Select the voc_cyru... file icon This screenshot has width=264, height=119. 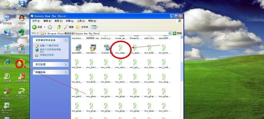[x=121, y=62]
